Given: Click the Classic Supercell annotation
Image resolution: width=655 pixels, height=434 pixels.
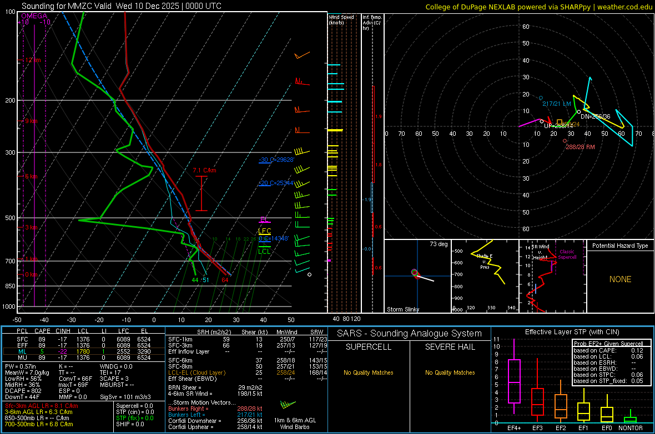Looking at the screenshot, I should [x=567, y=254].
